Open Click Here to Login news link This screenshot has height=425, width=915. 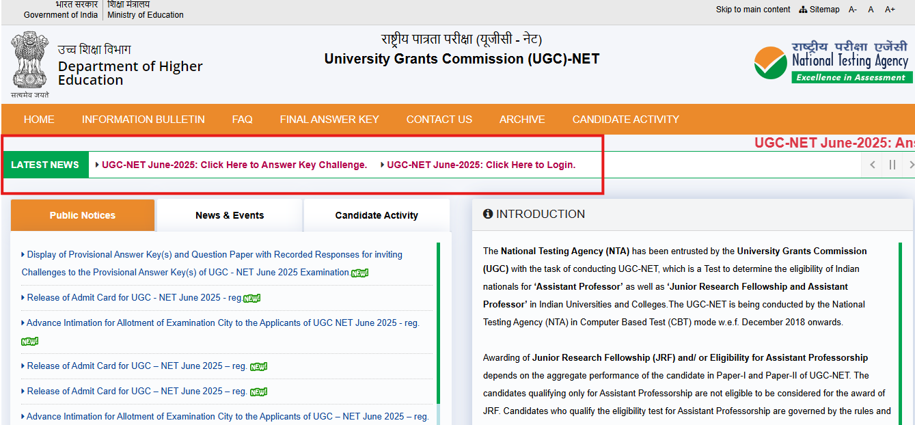coord(481,165)
